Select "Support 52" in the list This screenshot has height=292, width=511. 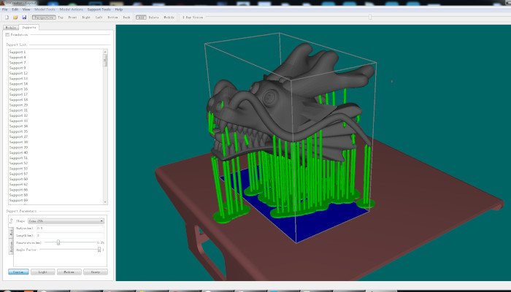coord(18,164)
